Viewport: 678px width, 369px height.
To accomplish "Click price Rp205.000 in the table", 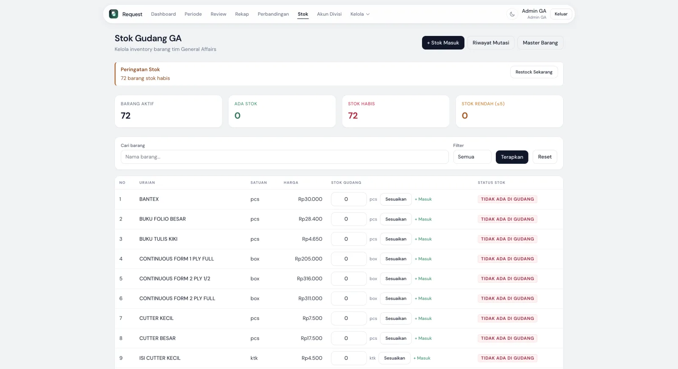I will (308, 259).
